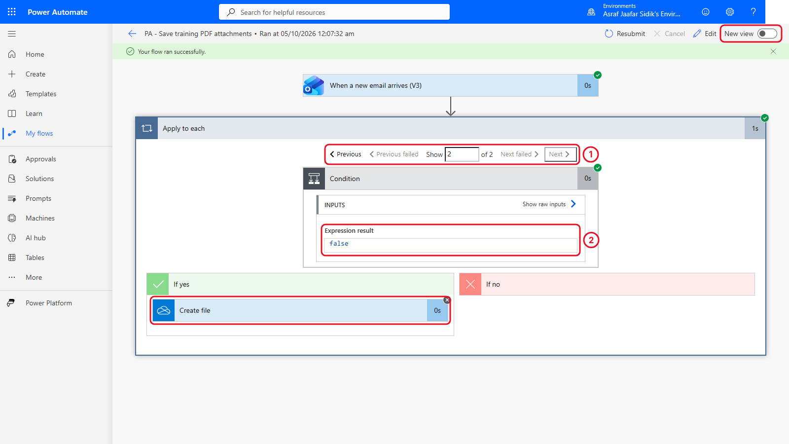Click the Edit flow button
The image size is (789, 444).
(705, 34)
